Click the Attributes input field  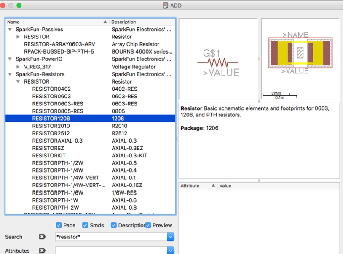pyautogui.click(x=111, y=250)
